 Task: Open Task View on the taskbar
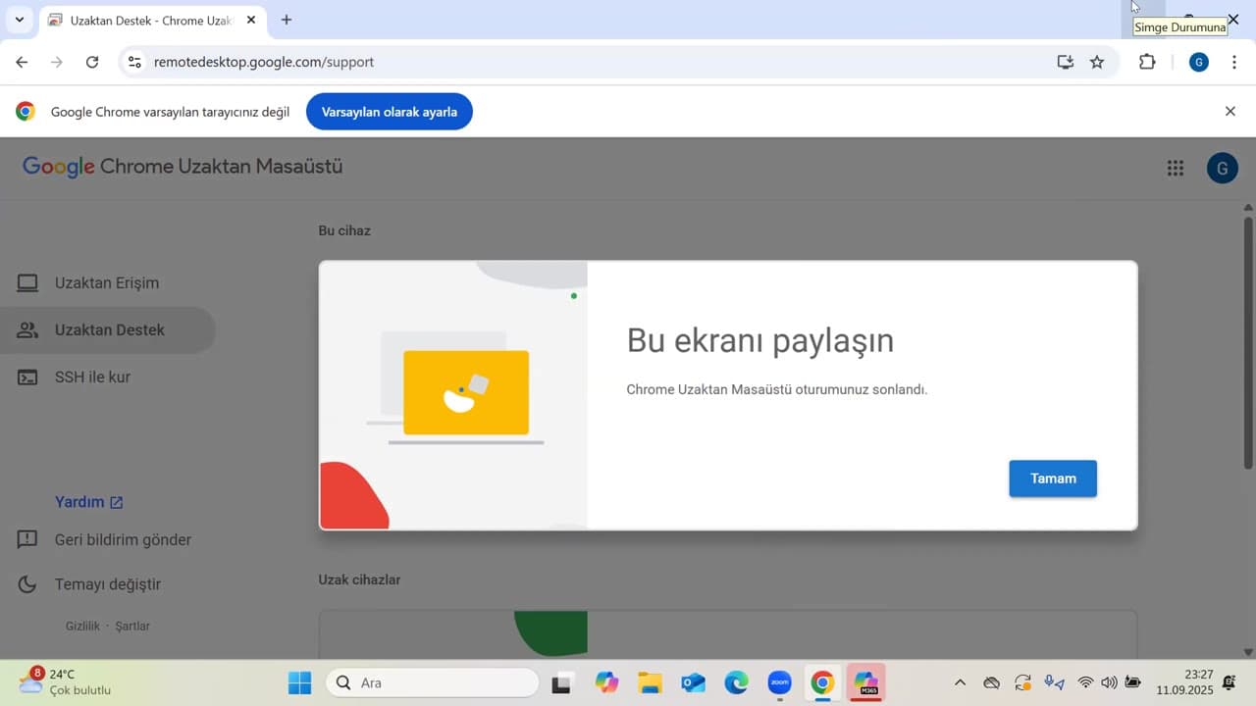click(x=562, y=682)
